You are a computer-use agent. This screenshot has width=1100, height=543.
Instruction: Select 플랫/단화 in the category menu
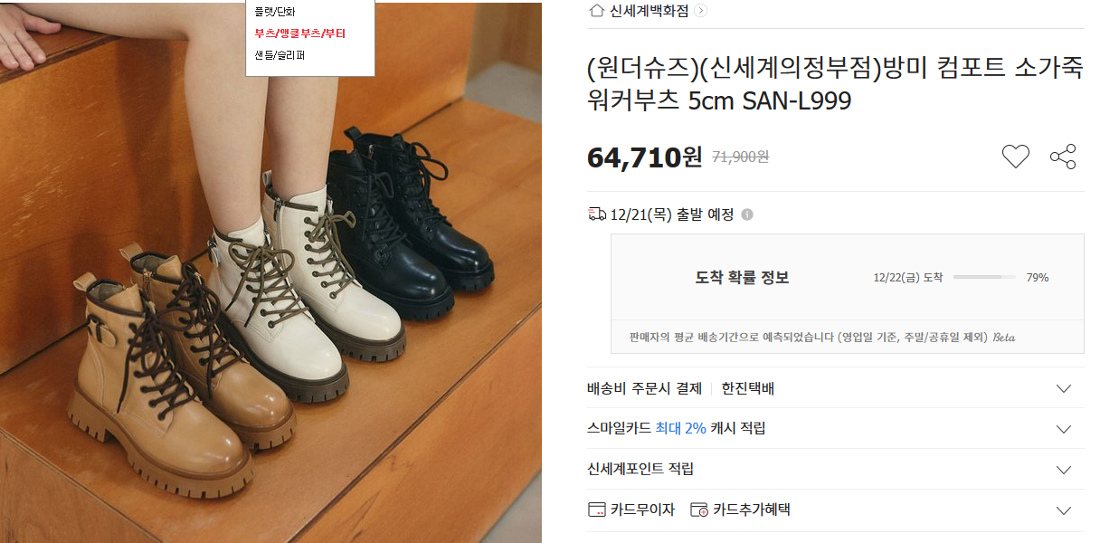tap(275, 12)
